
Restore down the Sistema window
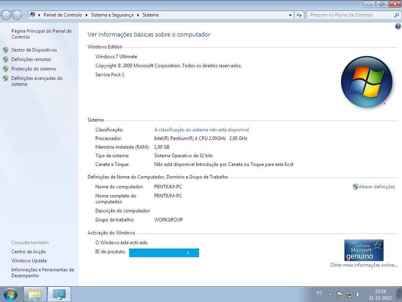[382, 4]
